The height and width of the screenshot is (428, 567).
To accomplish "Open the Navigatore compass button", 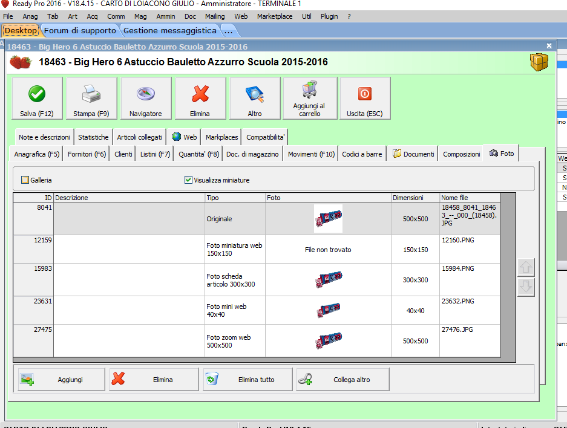I will click(146, 98).
